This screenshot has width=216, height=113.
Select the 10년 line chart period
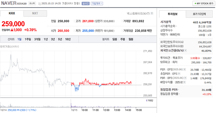(x=68, y=39)
